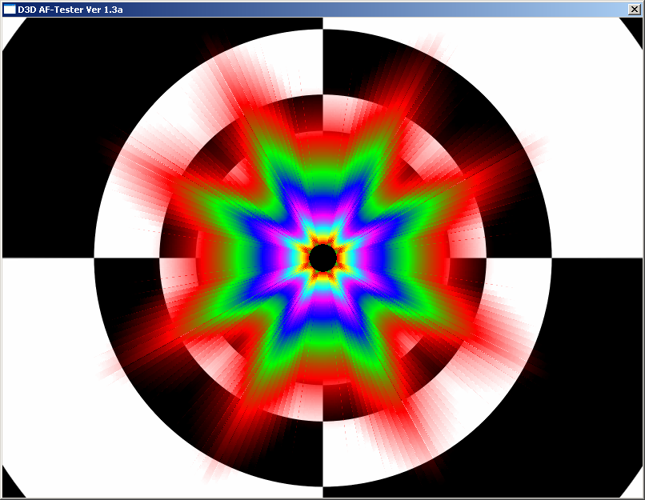Click the black circle at the pattern's center
Screen dimensions: 645x500
[x=322, y=258]
